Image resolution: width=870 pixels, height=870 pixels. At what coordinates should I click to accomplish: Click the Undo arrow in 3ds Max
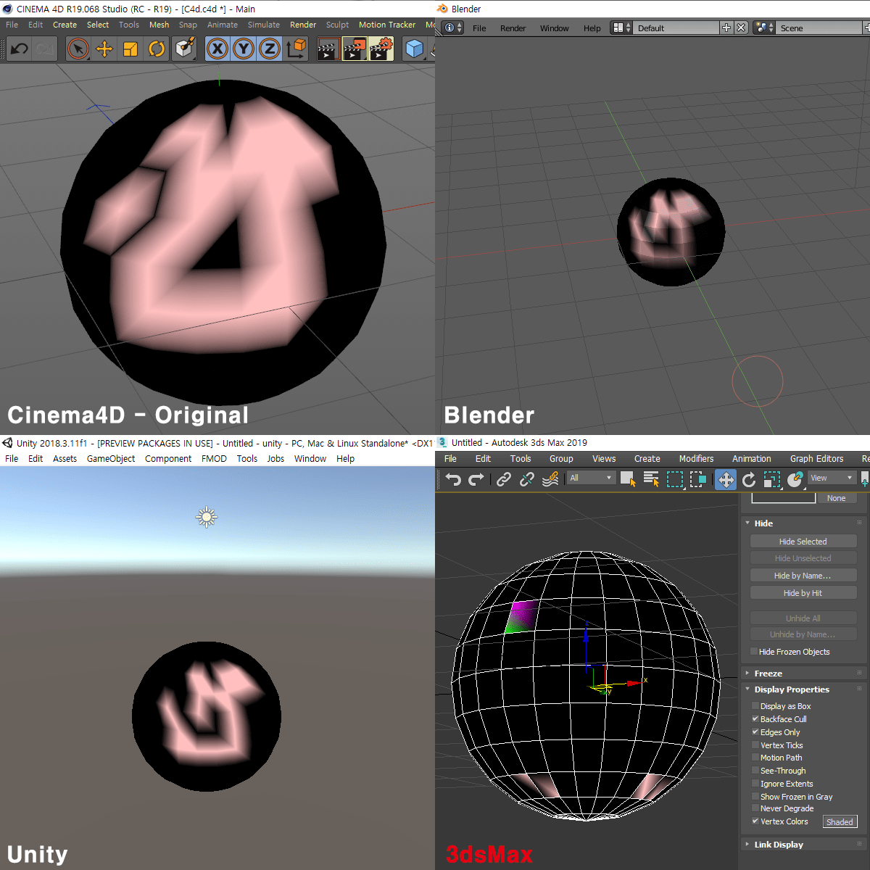tap(453, 478)
